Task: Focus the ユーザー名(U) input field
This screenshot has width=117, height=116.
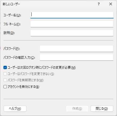Action: 72,15
